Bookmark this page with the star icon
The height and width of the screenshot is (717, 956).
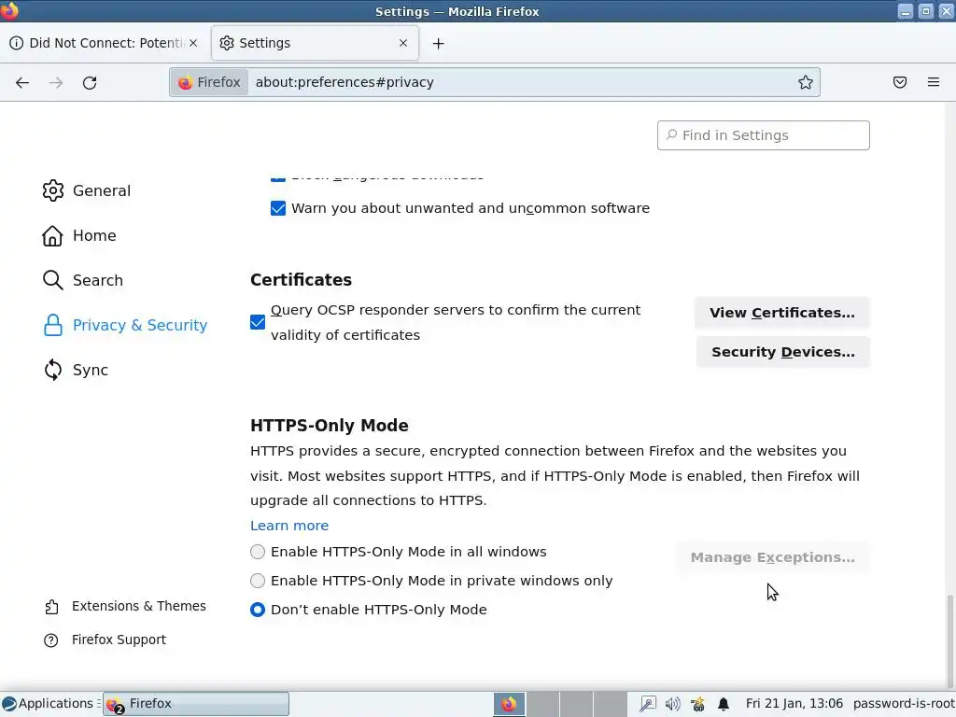(806, 82)
